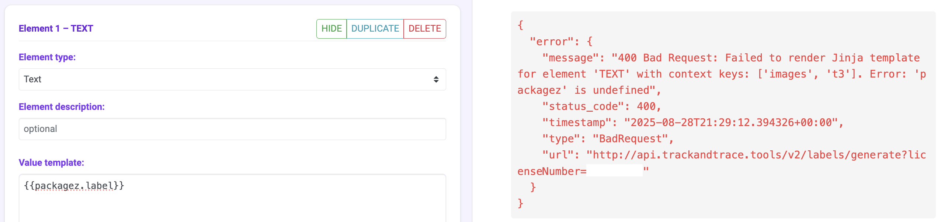Click the "Value template:" label
Viewport: 941px width, 222px height.
(x=51, y=163)
